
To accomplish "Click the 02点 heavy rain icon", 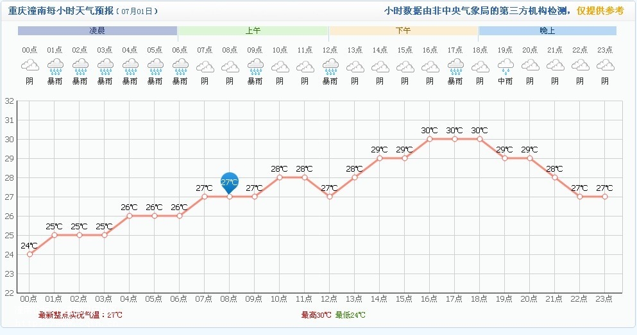I will pos(80,67).
